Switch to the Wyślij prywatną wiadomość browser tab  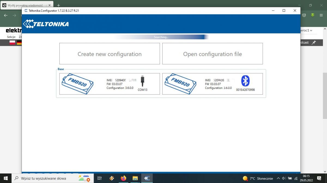(x=26, y=5)
